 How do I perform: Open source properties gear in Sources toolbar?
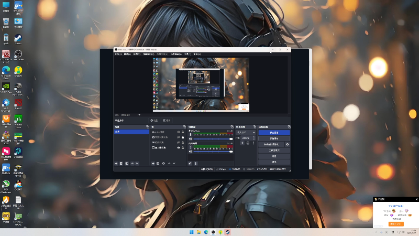pos(163,163)
